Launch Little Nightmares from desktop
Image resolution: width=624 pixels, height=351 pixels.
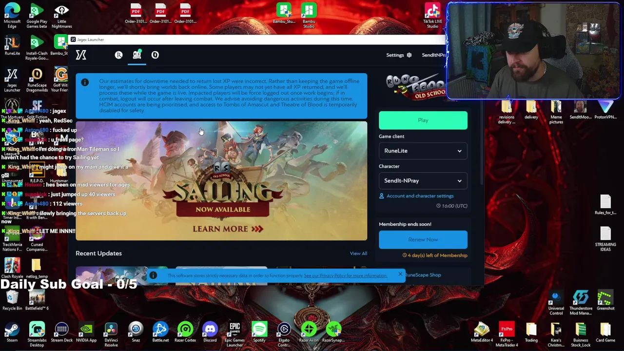pyautogui.click(x=61, y=16)
